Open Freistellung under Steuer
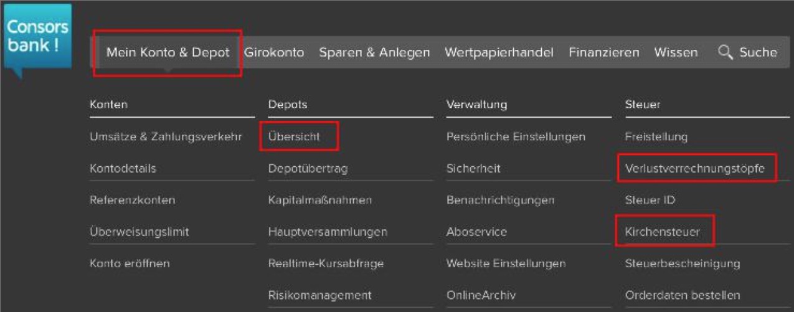Viewport: 794px width, 312px height. click(656, 136)
